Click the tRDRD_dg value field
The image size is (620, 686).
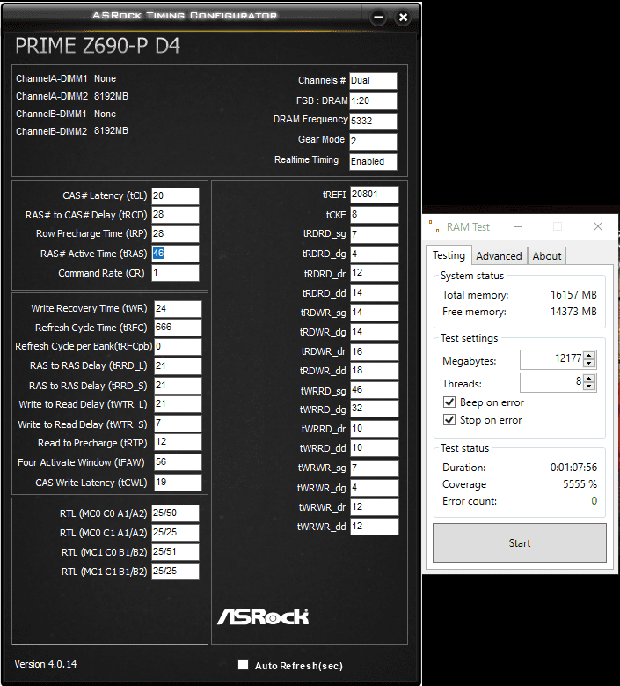coord(375,254)
